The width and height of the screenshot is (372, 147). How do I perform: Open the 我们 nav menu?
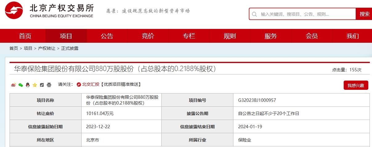(353, 36)
